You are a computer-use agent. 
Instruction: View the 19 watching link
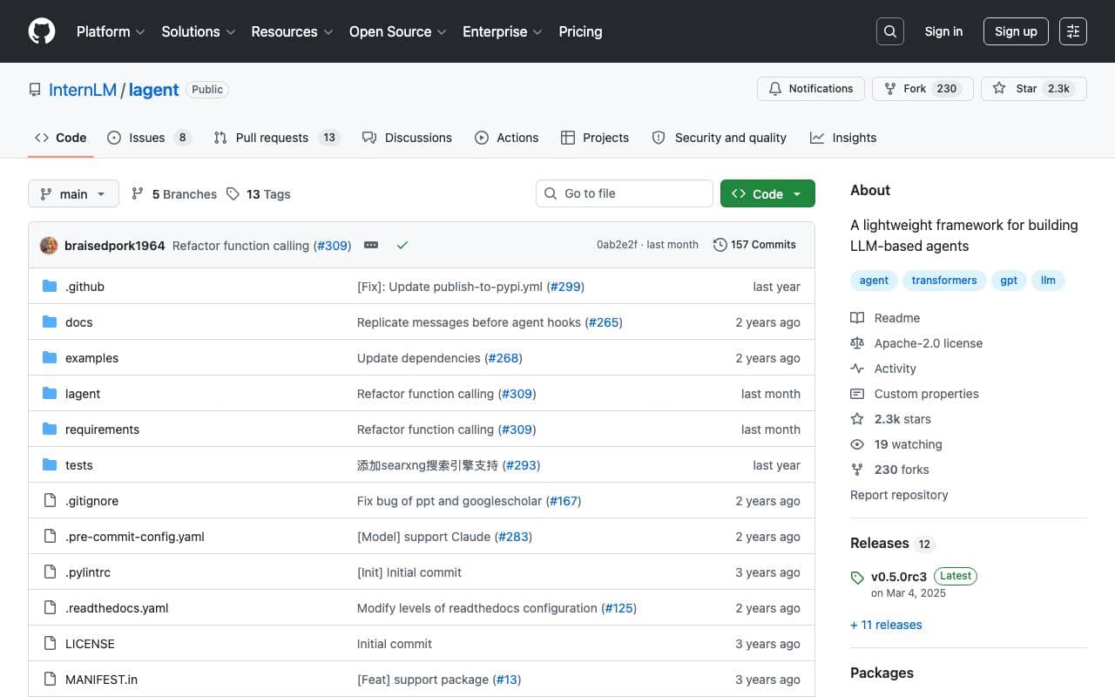click(896, 444)
